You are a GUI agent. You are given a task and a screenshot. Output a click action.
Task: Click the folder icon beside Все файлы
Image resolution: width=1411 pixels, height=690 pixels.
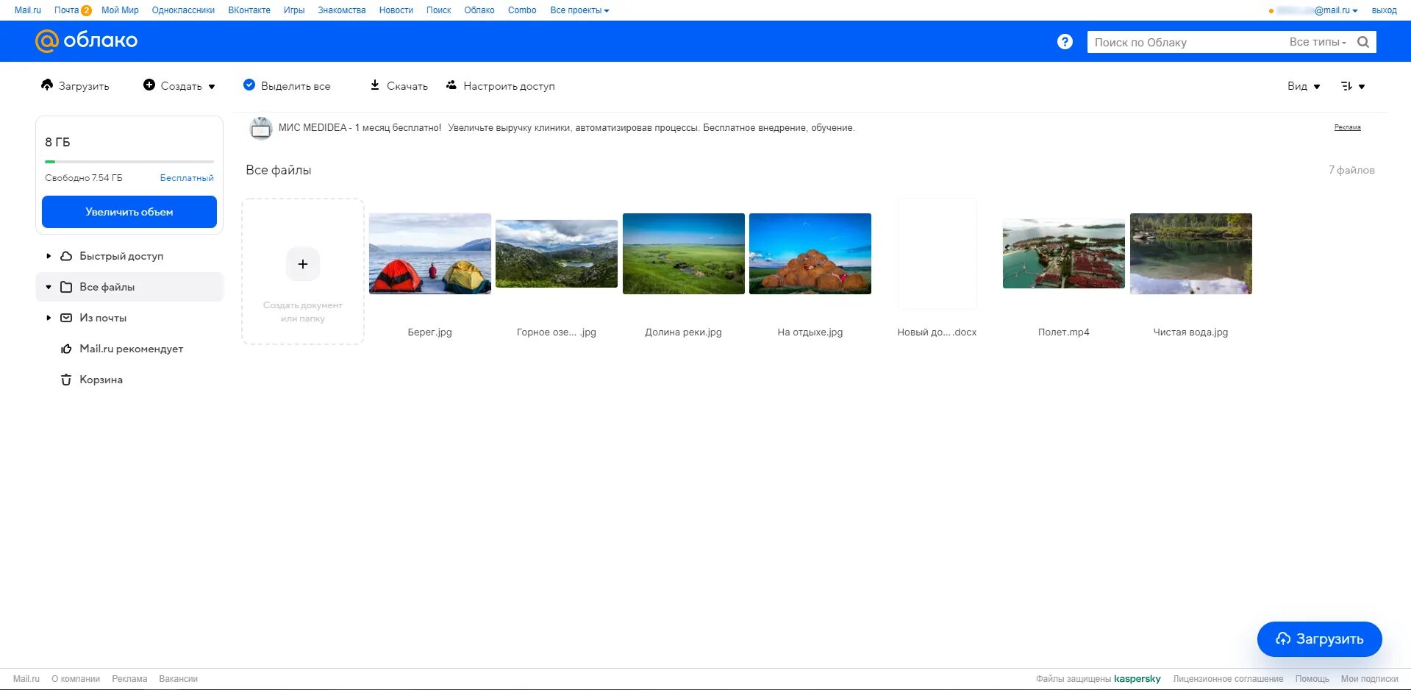pos(66,287)
